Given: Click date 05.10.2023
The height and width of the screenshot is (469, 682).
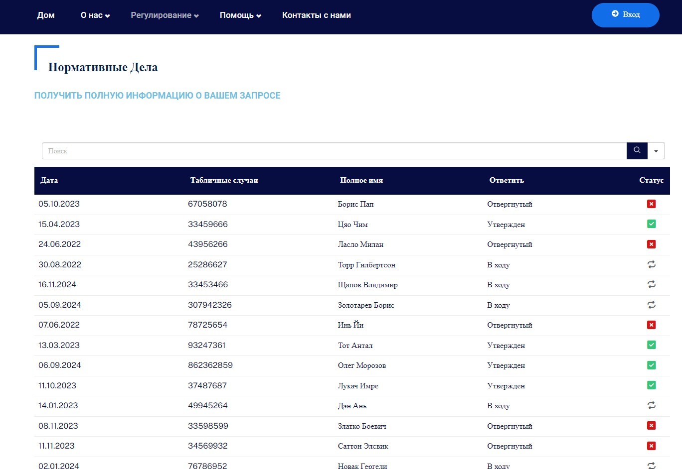Looking at the screenshot, I should click(59, 204).
